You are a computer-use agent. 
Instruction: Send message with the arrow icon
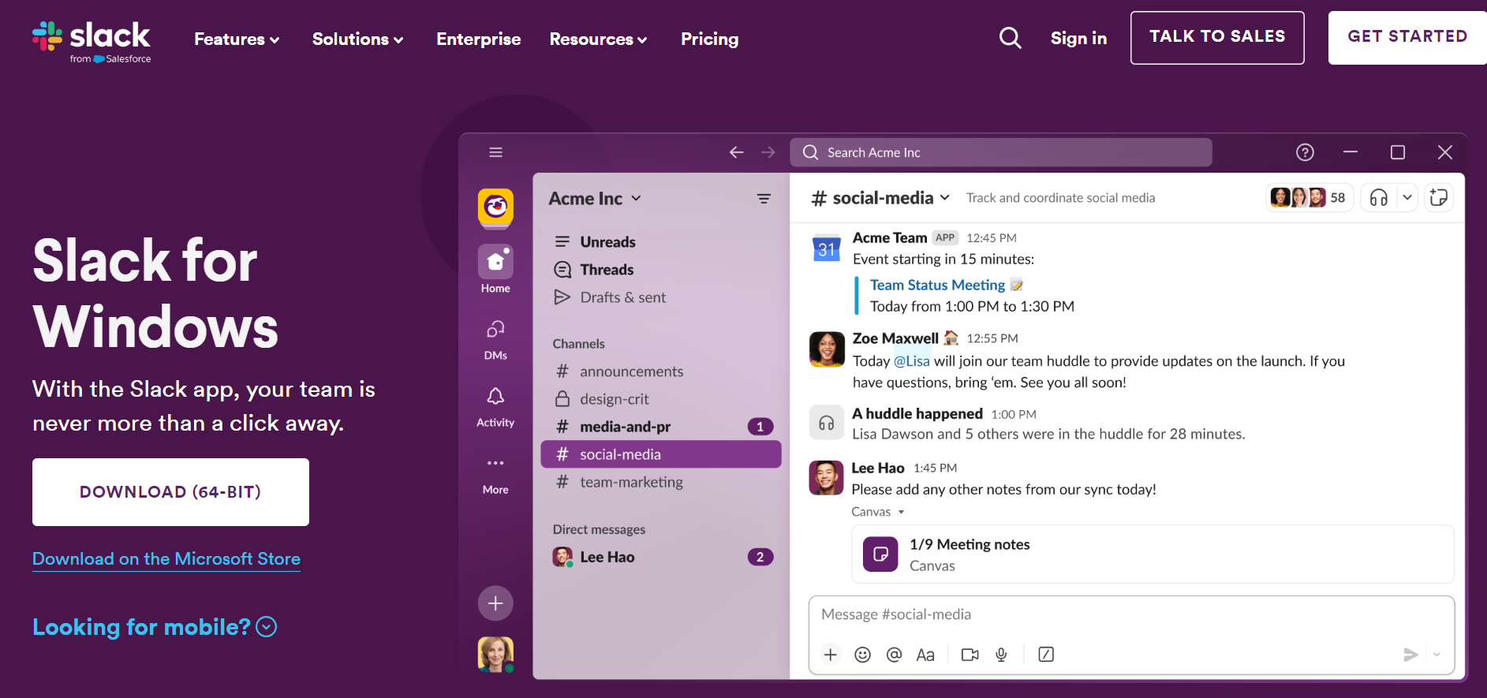coord(1410,655)
